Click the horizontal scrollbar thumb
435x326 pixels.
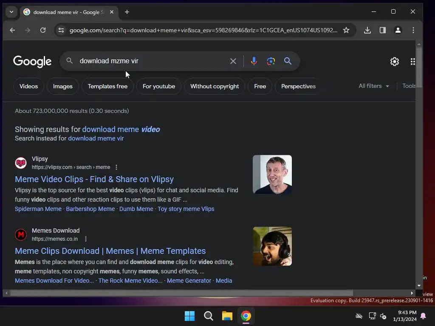click(x=182, y=293)
